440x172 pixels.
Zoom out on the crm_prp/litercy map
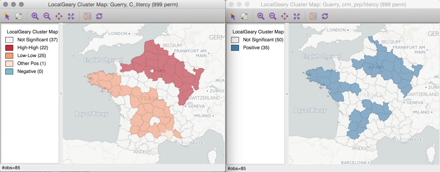pos(273,16)
